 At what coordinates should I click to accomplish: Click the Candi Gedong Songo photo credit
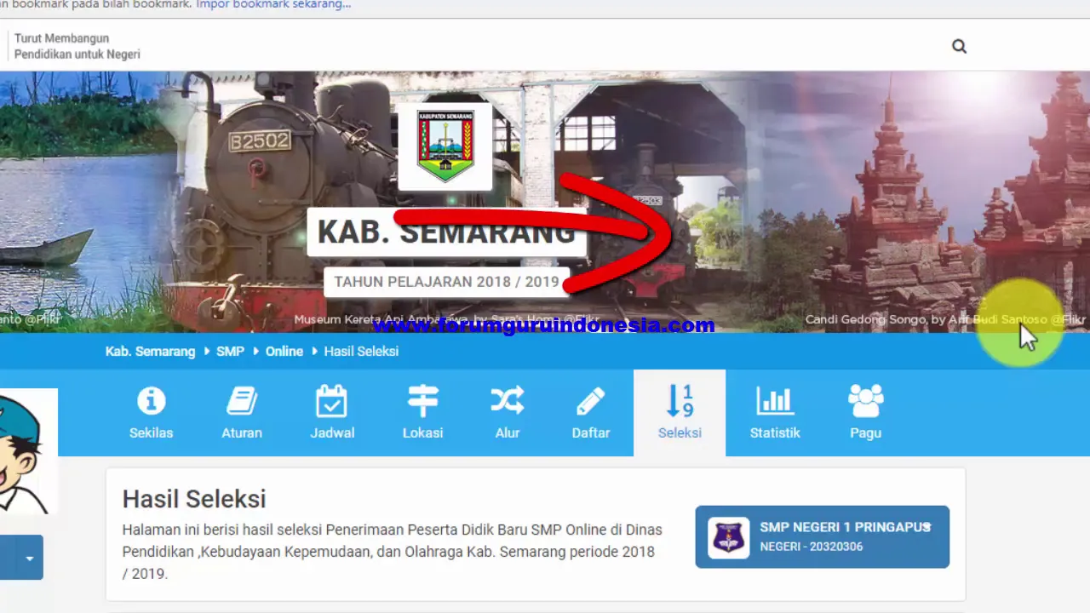pyautogui.click(x=945, y=320)
